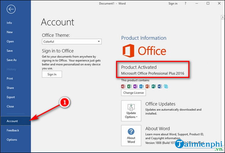Click the Outlook app icon
Viewport: 225px width, 153px height.
[141, 86]
